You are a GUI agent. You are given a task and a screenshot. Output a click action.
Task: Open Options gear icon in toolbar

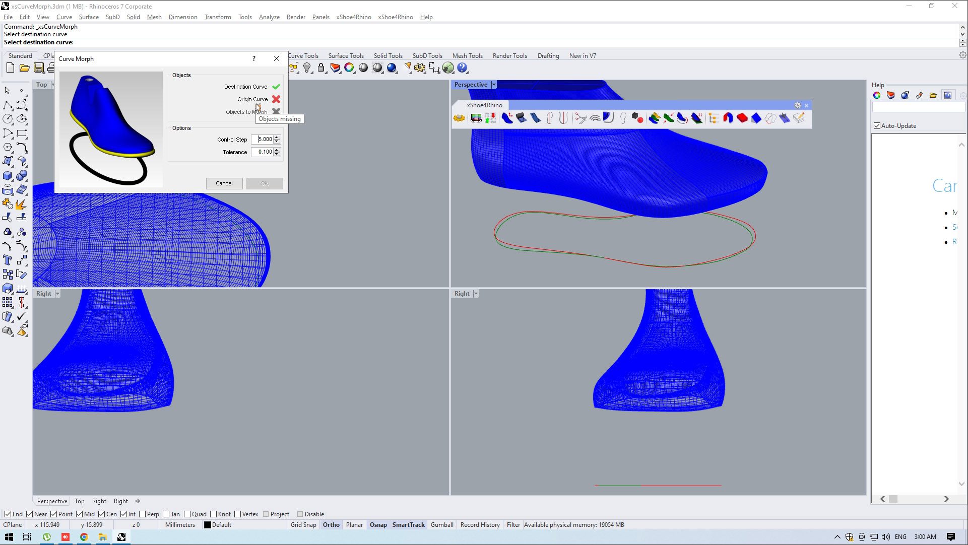click(x=420, y=68)
